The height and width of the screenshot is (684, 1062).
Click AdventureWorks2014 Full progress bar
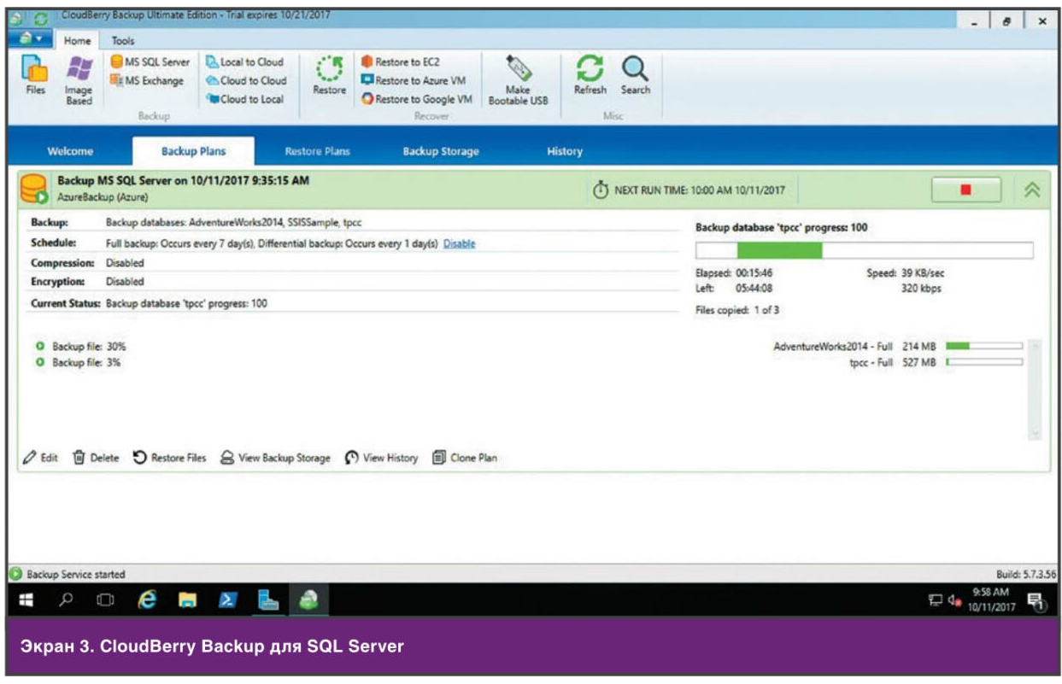point(984,346)
